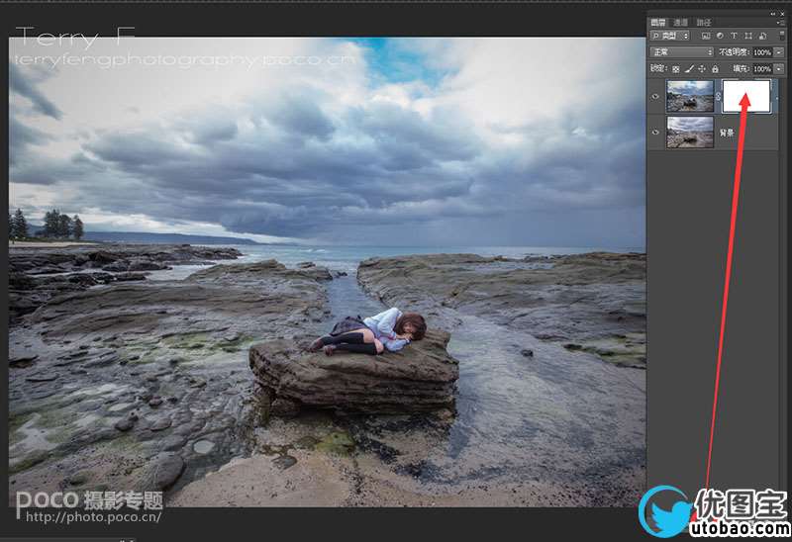Click the lock position move icon
This screenshot has width=792, height=542.
click(702, 69)
